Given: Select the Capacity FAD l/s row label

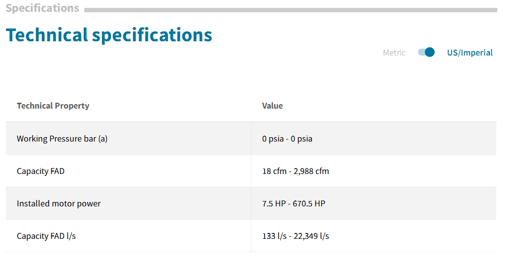Looking at the screenshot, I should (x=46, y=236).
